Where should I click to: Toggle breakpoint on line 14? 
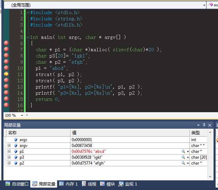pyautogui.click(x=6, y=93)
